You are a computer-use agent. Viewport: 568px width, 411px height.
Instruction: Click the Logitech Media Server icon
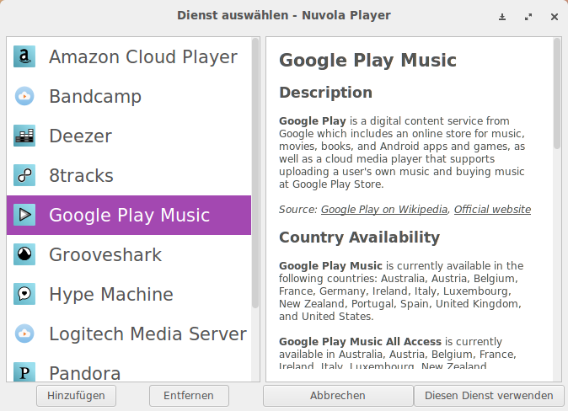pyautogui.click(x=24, y=334)
